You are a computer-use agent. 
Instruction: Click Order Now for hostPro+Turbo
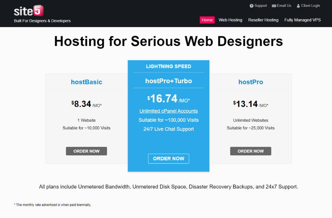[169, 158]
